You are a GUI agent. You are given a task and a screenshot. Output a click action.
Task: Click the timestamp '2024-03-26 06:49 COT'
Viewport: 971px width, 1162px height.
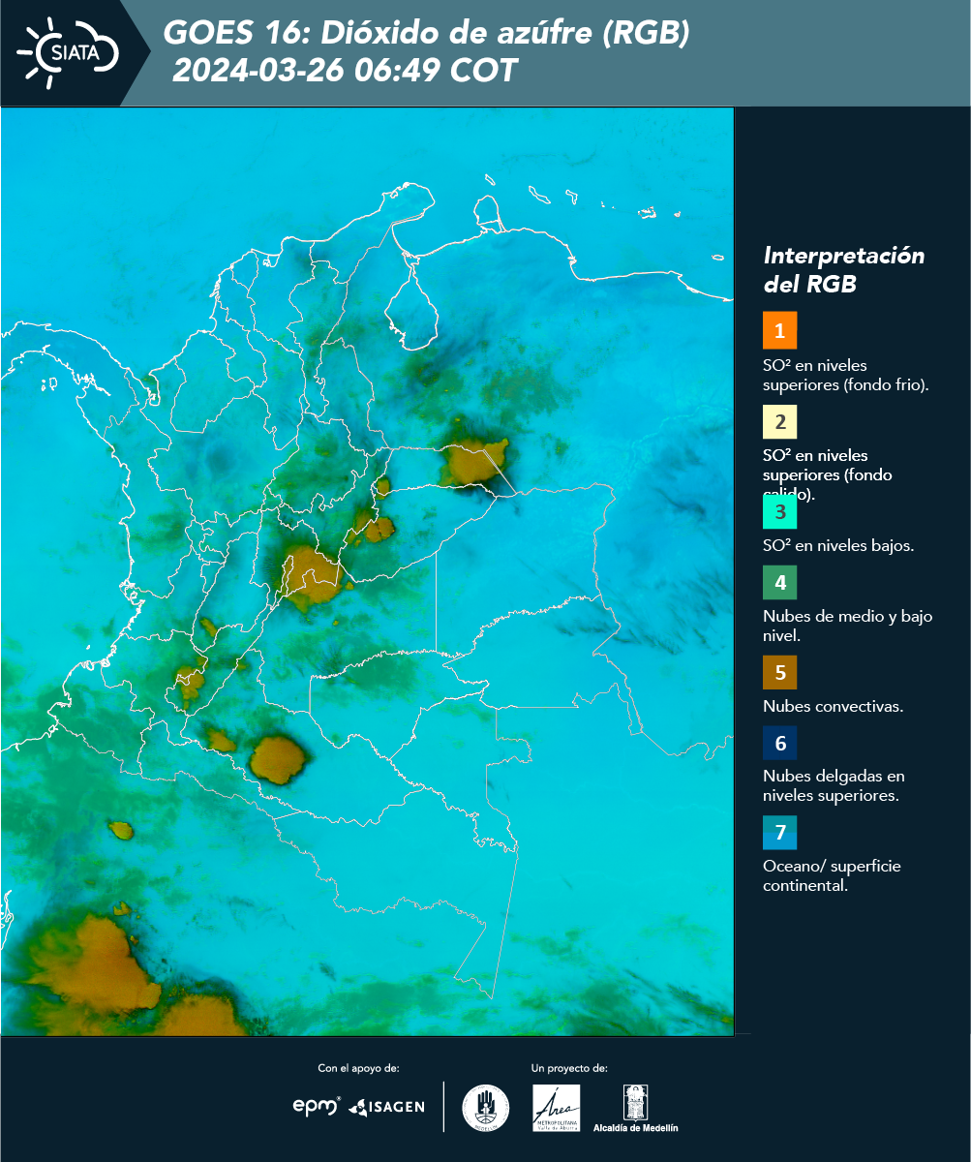[x=346, y=71]
